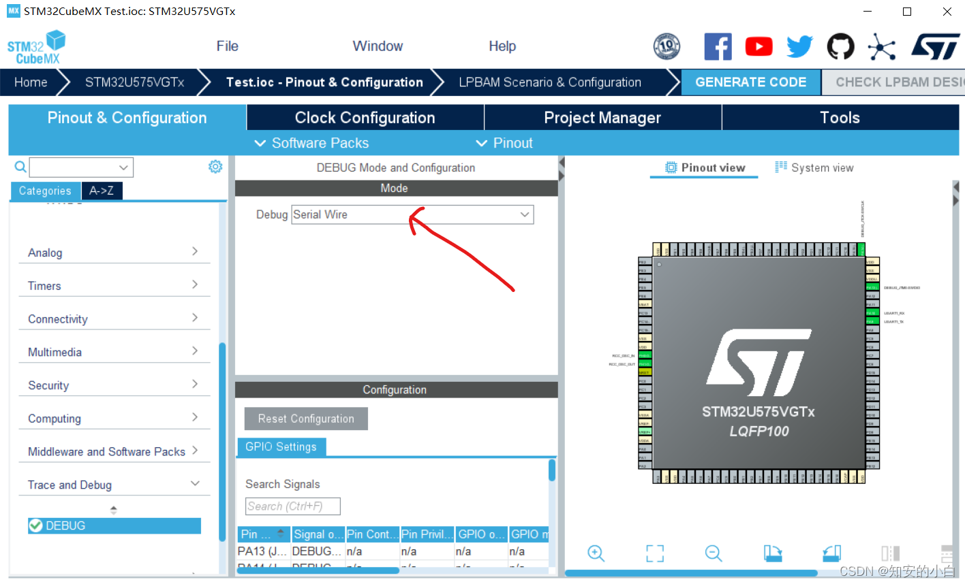Rotate the chip view clockwise
Viewport: 965px width, 584px height.
pos(773,553)
